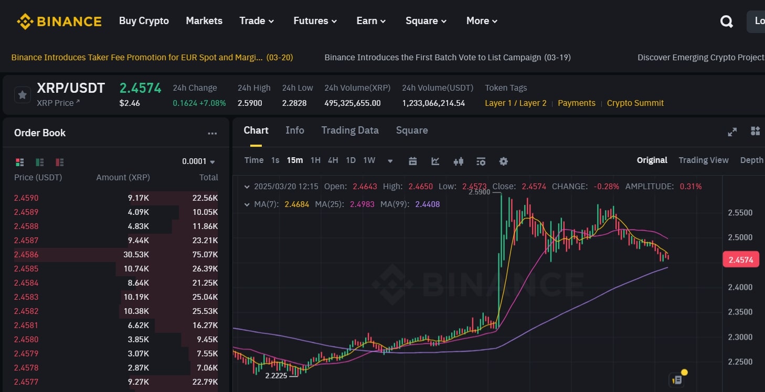Image resolution: width=765 pixels, height=392 pixels.
Task: Click the order book price 2.4590
Action: pyautogui.click(x=26, y=198)
